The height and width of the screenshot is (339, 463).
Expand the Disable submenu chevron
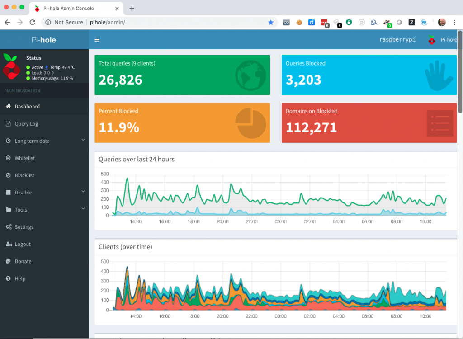(x=83, y=191)
